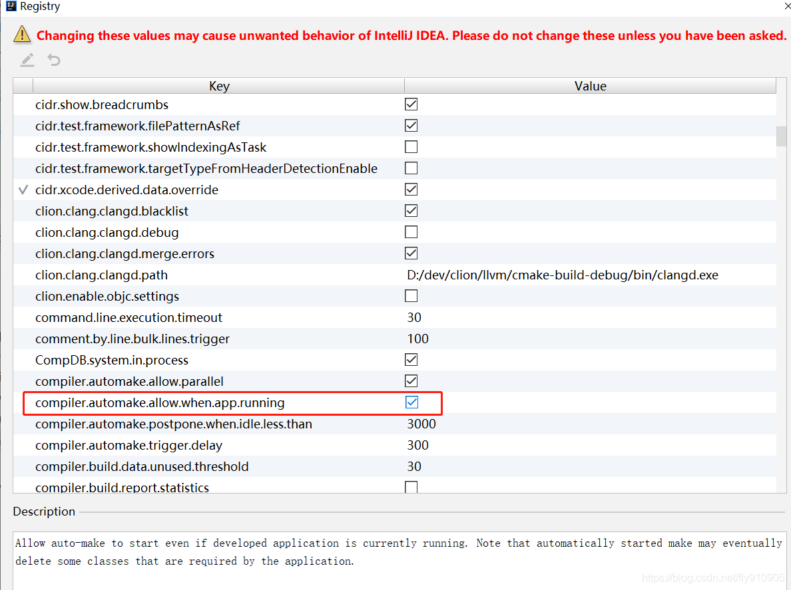This screenshot has height=590, width=791.
Task: Toggle the CompDB.system.in.process checkbox
Action: 411,359
